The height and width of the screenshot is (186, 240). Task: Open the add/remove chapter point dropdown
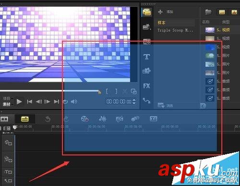click(x=7, y=133)
